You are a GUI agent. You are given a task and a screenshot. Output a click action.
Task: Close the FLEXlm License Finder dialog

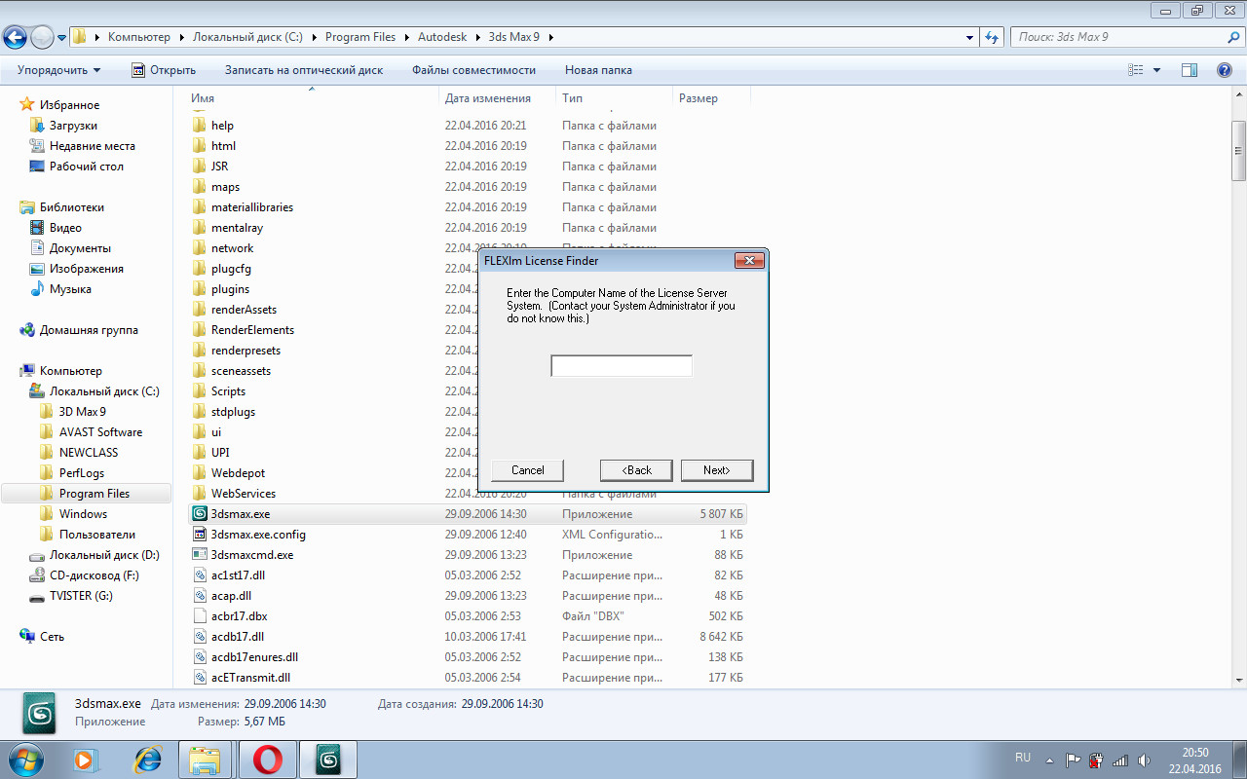point(748,261)
